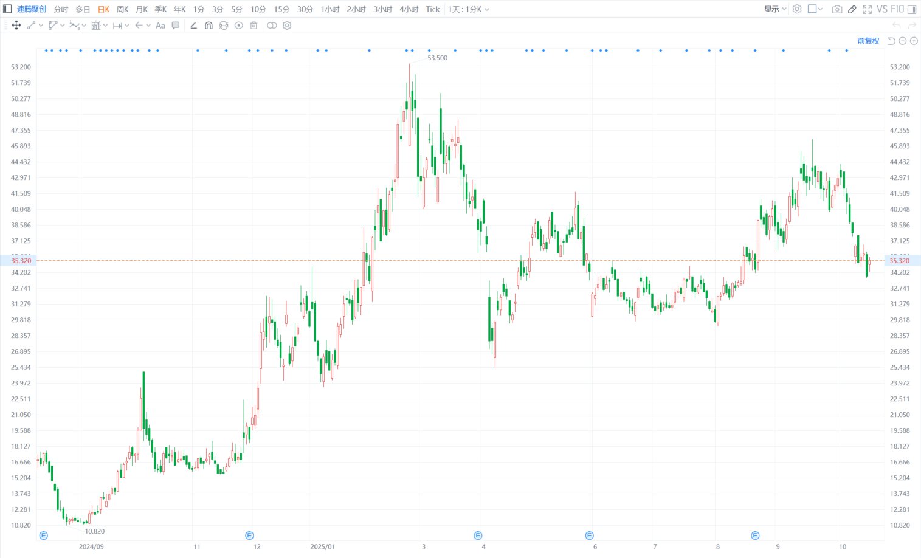Select the trend line drawing tool
This screenshot has width=921, height=558.
click(31, 26)
